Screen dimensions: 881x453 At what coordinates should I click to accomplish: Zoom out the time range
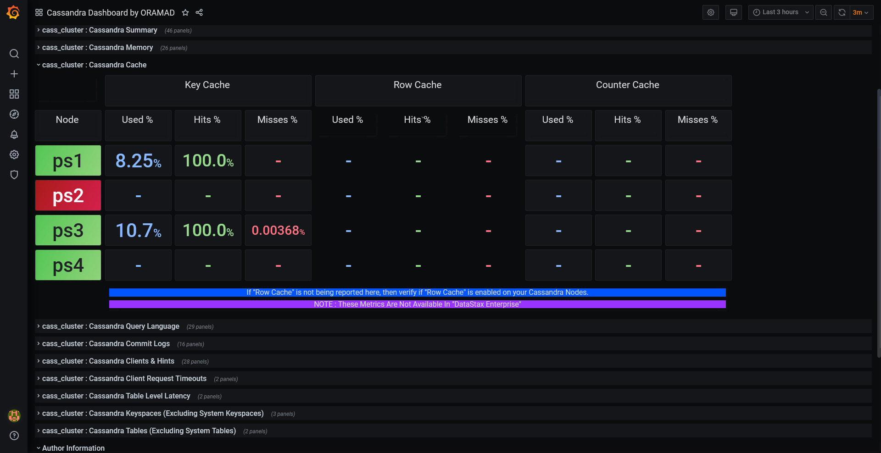pyautogui.click(x=824, y=12)
